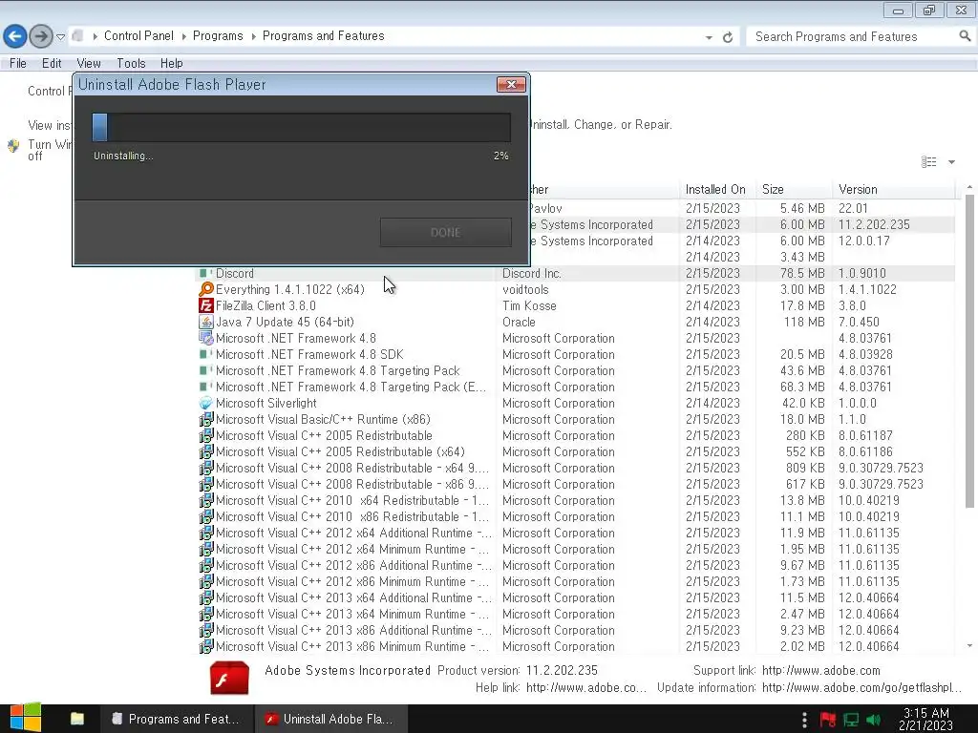This screenshot has height=733, width=978.
Task: Open recent locations dropdown next to Forward
Action: click(60, 37)
